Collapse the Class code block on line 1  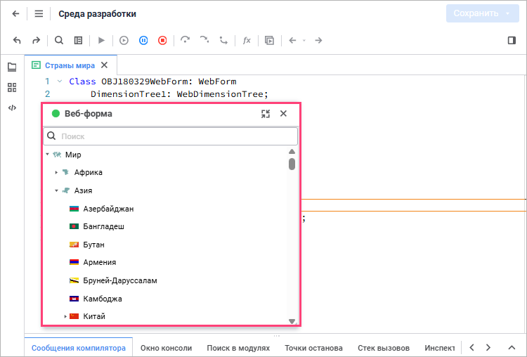click(60, 82)
